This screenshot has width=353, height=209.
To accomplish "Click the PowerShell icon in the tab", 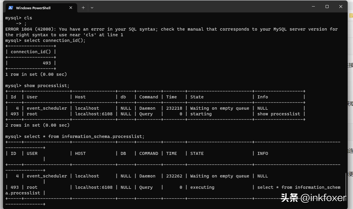I will [x=11, y=8].
